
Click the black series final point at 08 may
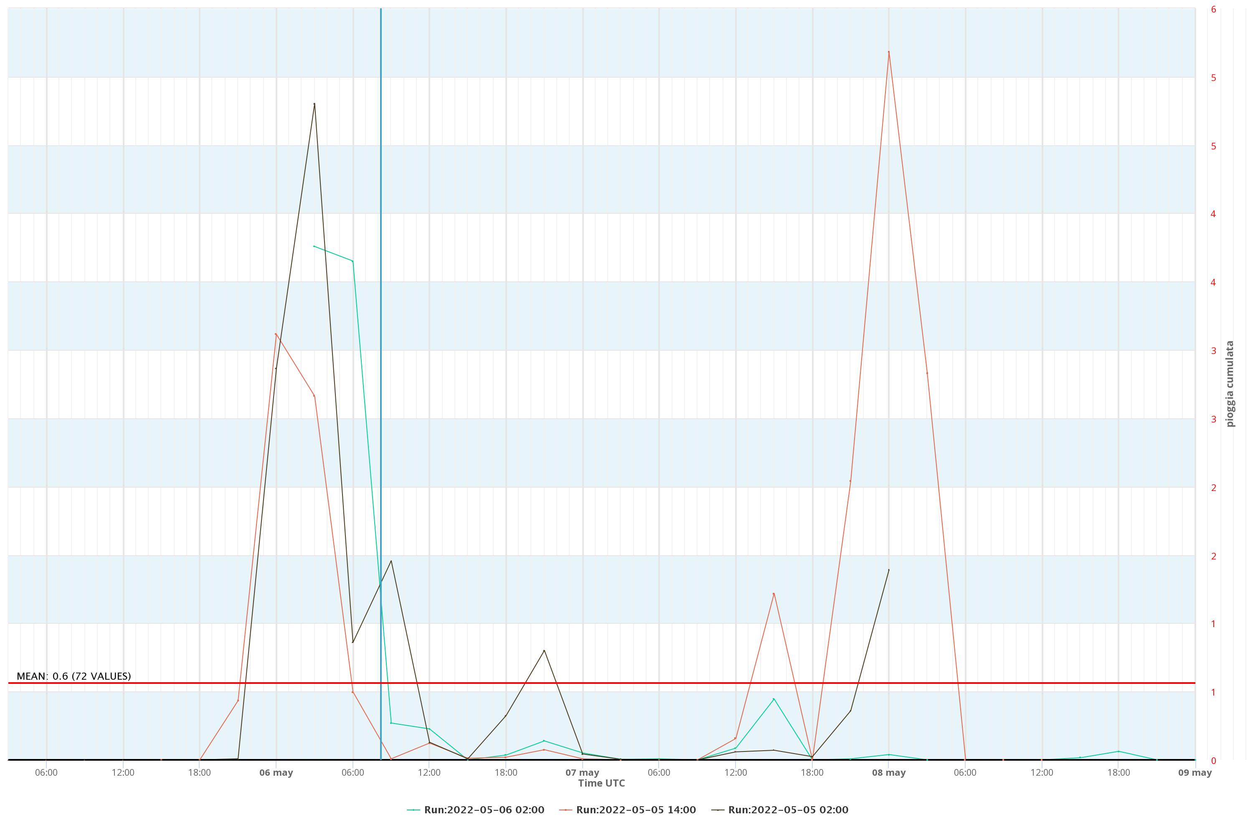pos(889,570)
